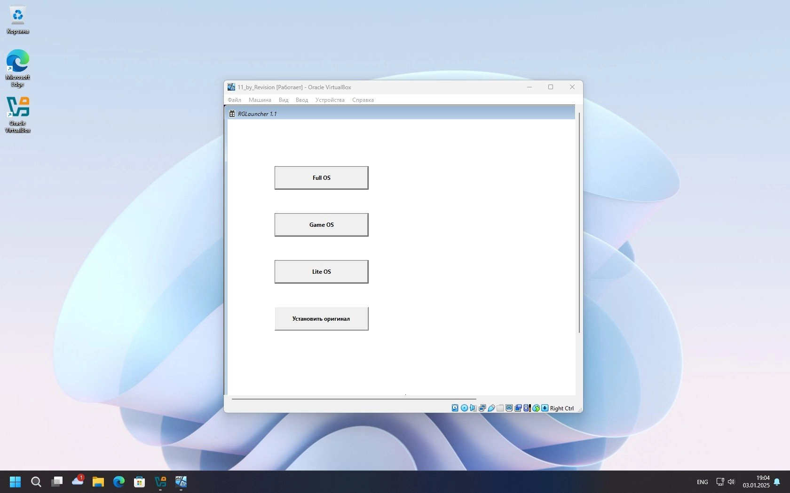The image size is (790, 493).
Task: Click the mouse integration status icon
Action: [536, 408]
